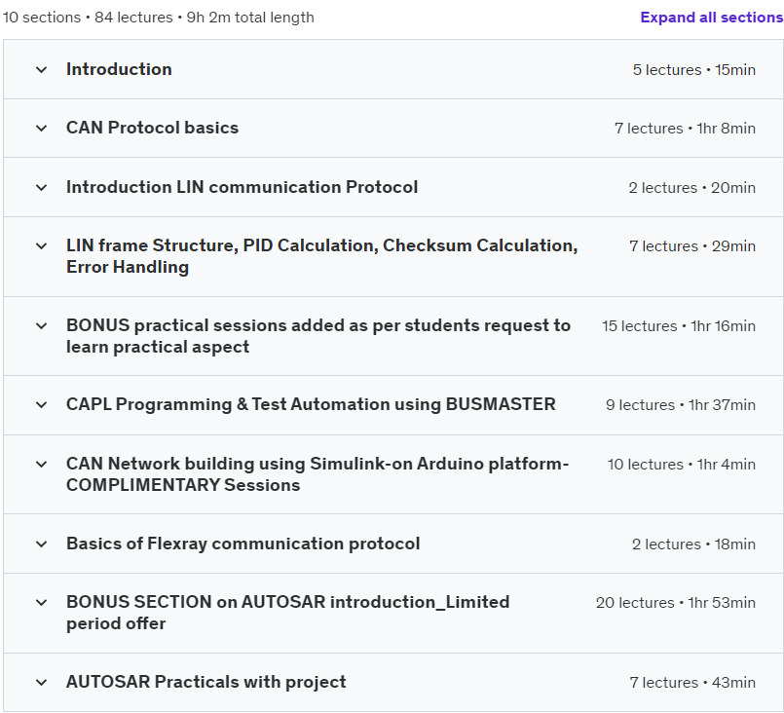Viewport: 784px width, 713px height.
Task: Expand BONUS SECTION on AUTOSAR chevron
Action: (x=42, y=603)
